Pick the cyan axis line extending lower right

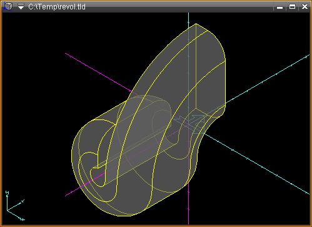257,164
